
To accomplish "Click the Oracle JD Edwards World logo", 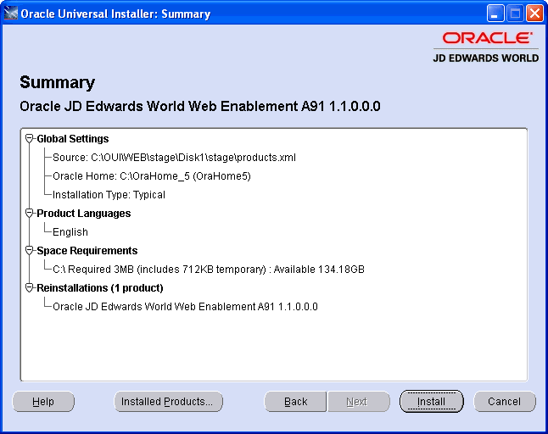I will (486, 47).
